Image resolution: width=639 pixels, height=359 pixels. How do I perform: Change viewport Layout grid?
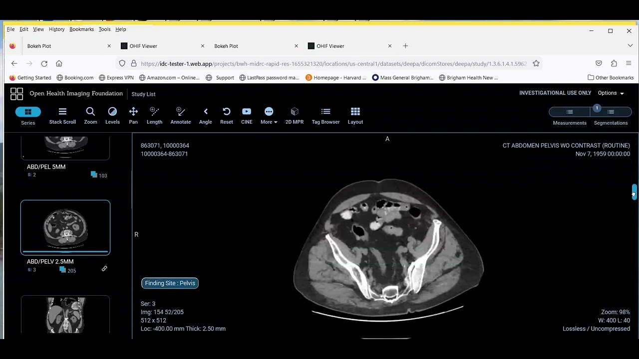pos(355,116)
